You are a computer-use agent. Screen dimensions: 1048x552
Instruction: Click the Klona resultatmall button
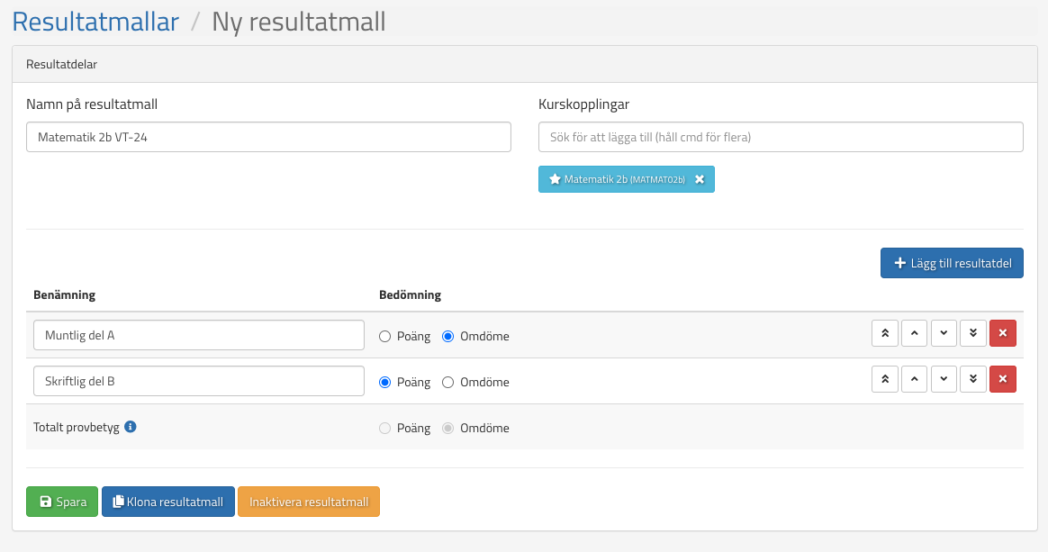[x=168, y=502]
